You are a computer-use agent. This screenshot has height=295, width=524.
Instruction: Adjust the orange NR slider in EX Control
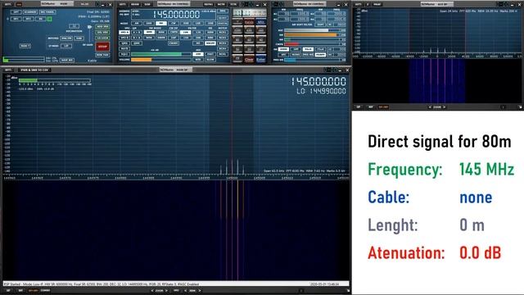point(312,34)
